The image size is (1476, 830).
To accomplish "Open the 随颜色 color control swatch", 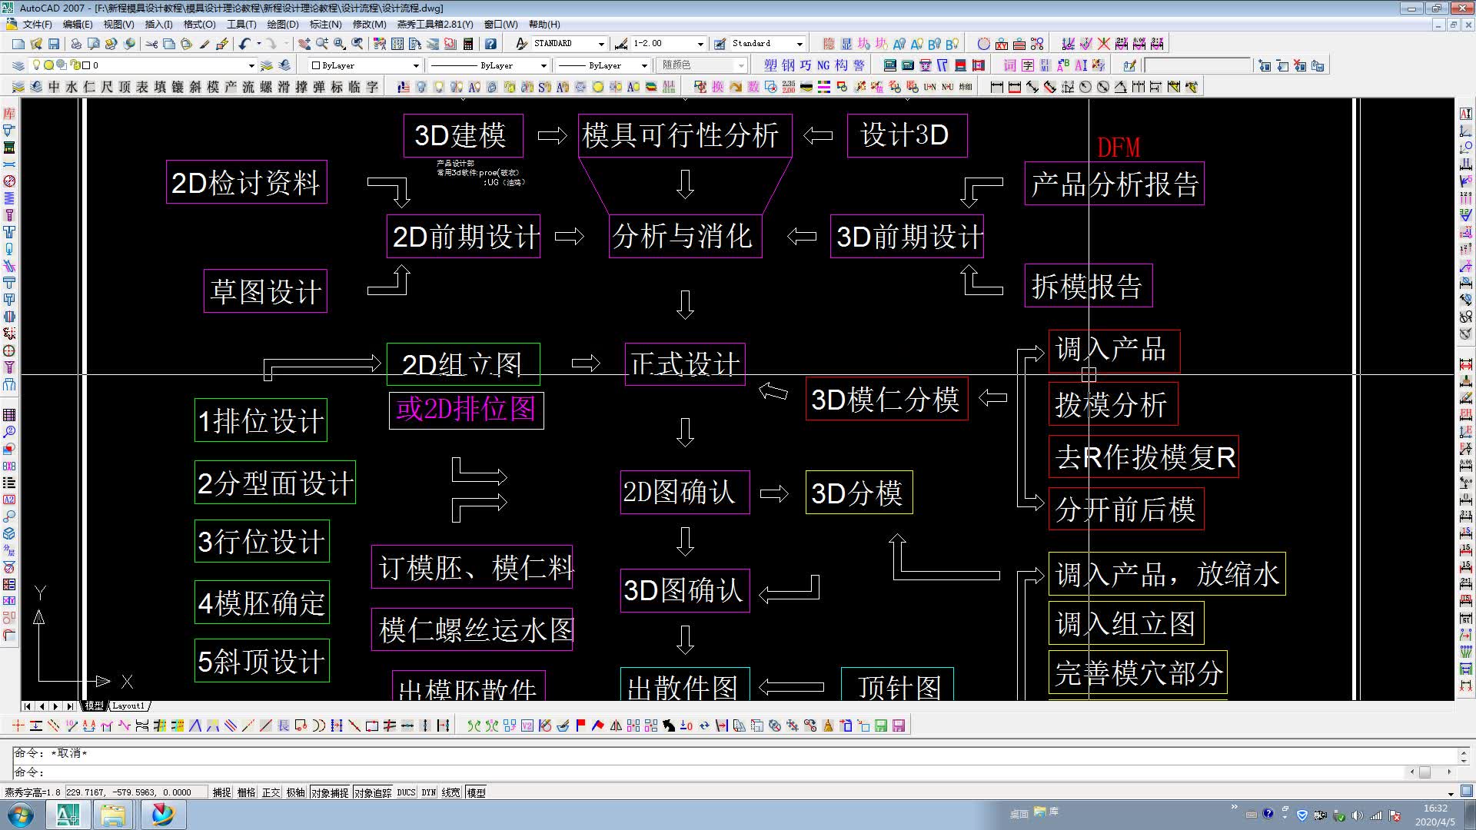I will point(740,65).
